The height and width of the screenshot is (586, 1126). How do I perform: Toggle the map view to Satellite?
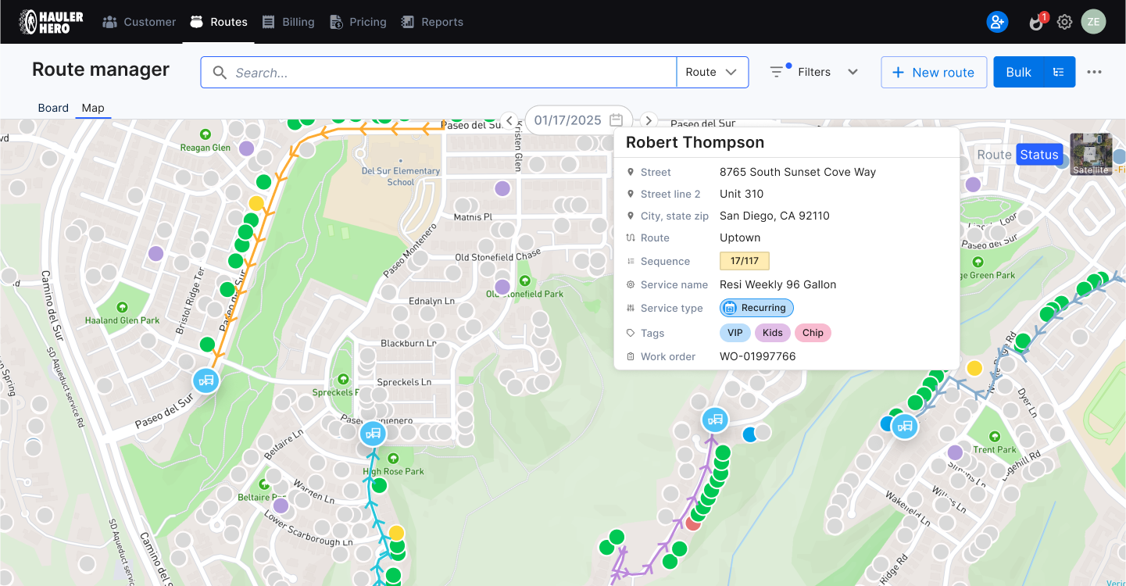pyautogui.click(x=1092, y=154)
